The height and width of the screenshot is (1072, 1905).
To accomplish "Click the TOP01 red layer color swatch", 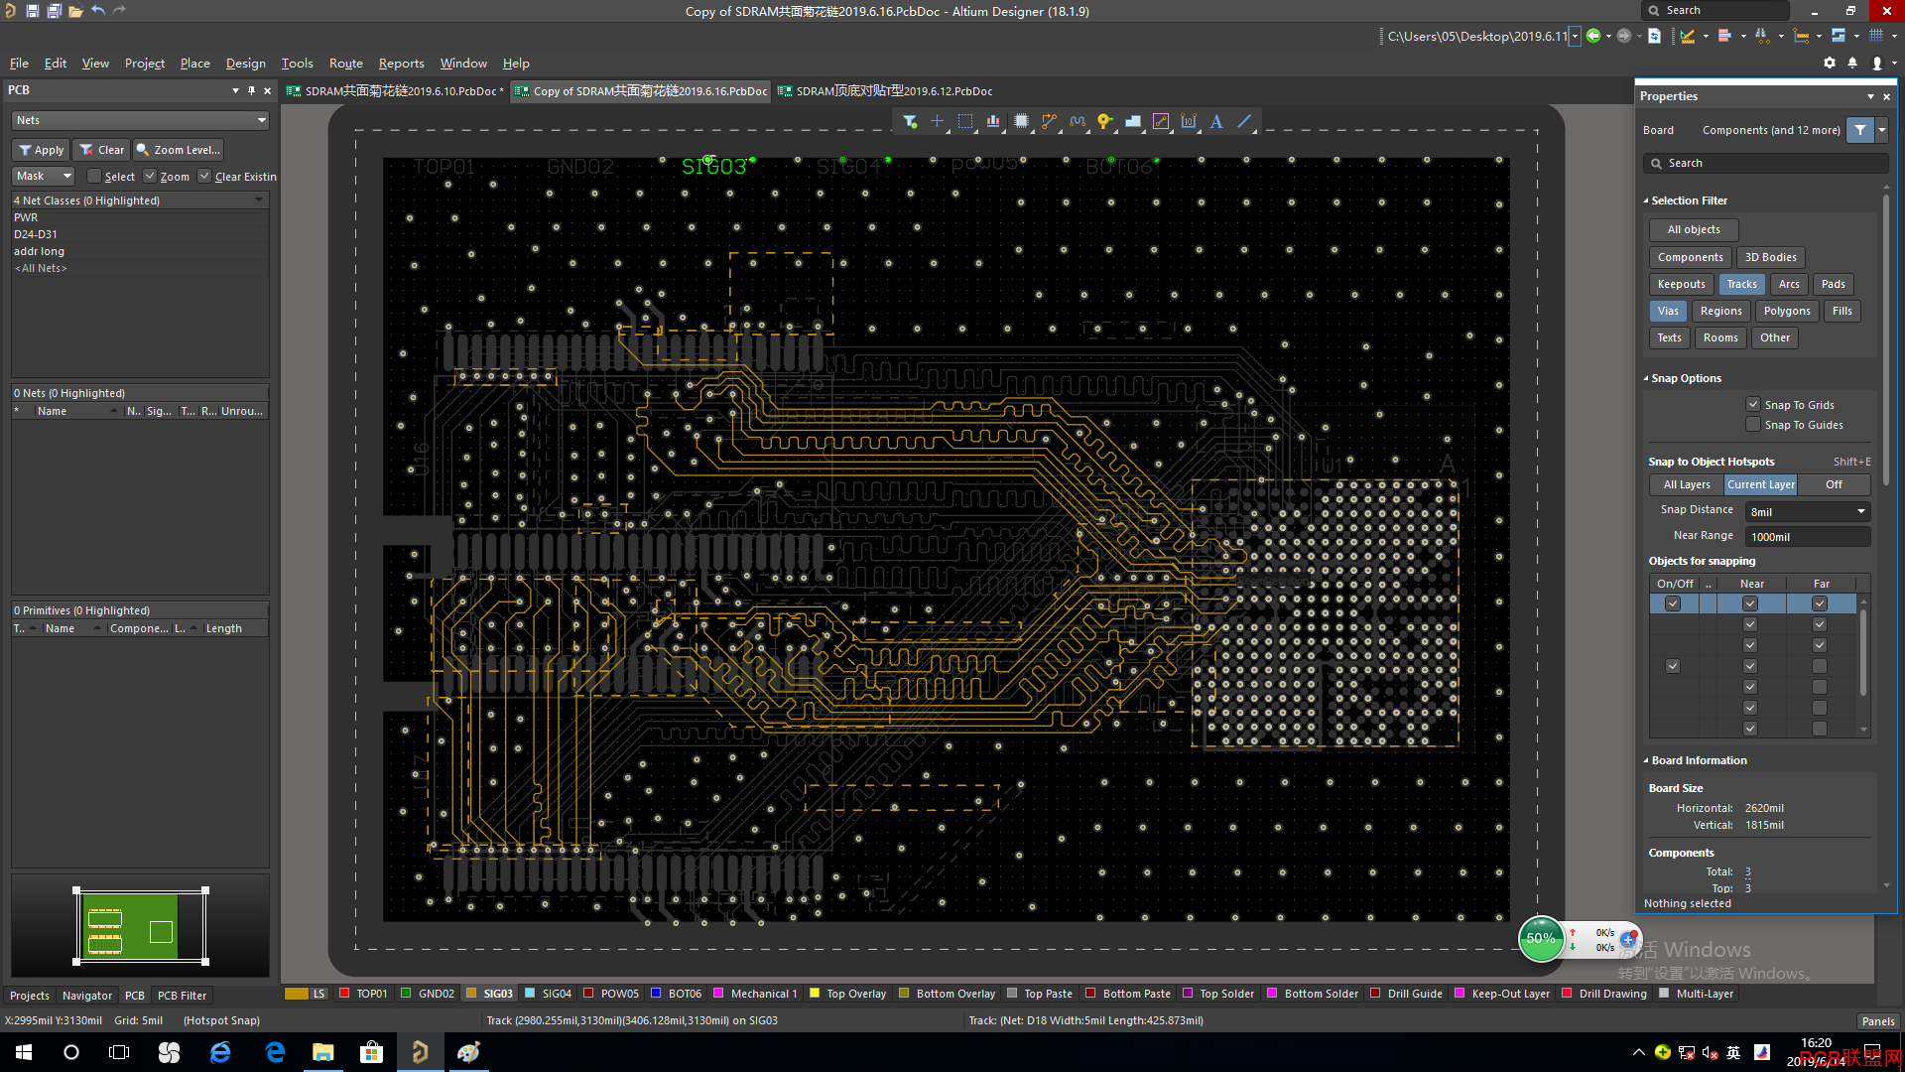I will (x=344, y=994).
